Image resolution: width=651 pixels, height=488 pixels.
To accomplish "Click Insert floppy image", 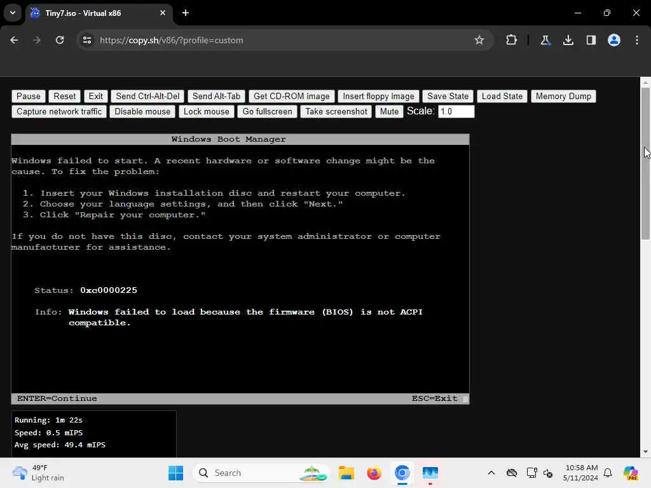I will (x=378, y=97).
